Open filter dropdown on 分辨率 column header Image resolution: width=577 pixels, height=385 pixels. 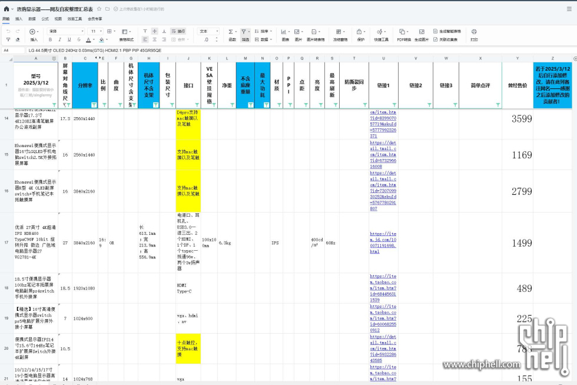[x=94, y=105]
